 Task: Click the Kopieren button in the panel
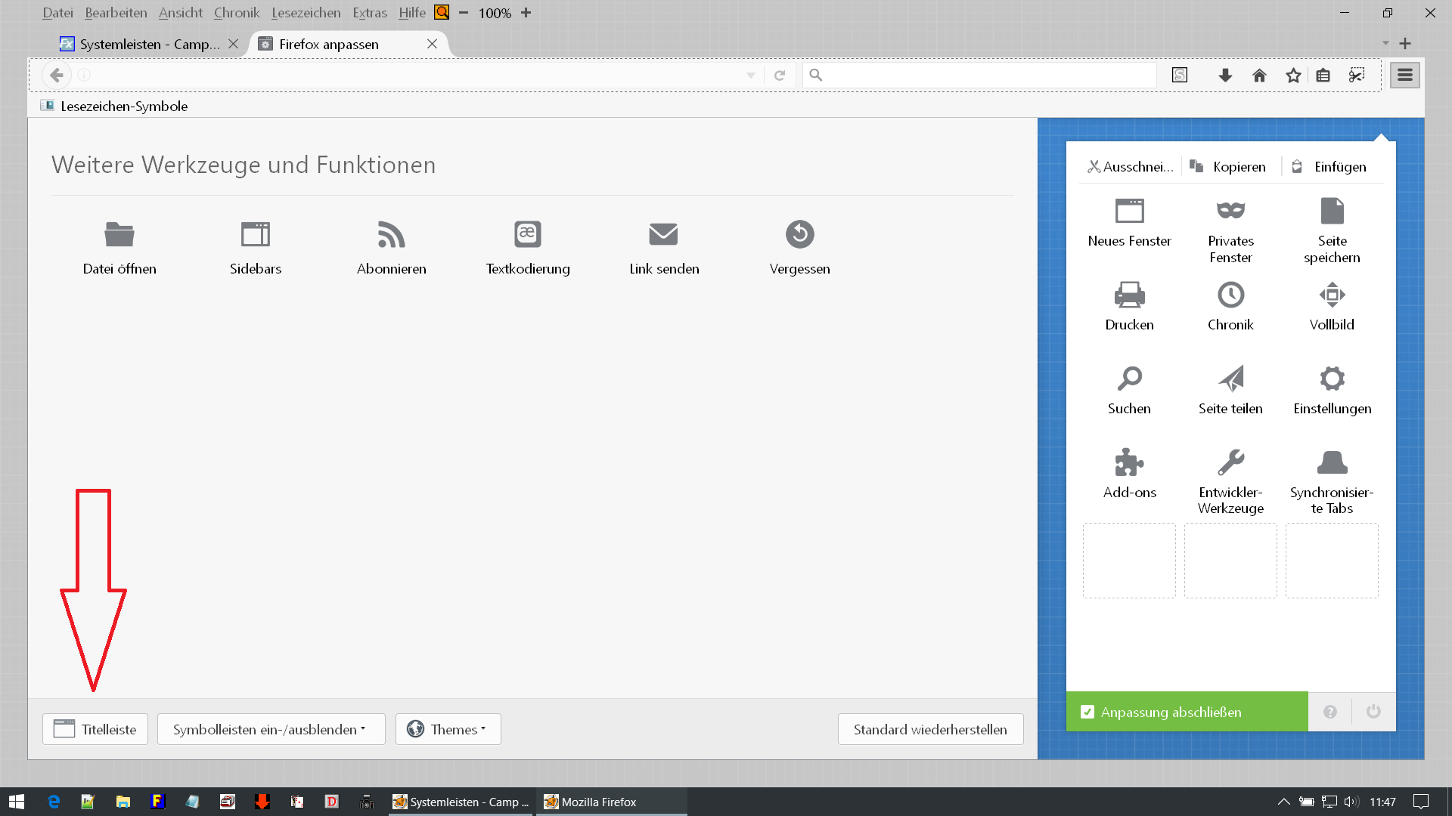point(1229,166)
